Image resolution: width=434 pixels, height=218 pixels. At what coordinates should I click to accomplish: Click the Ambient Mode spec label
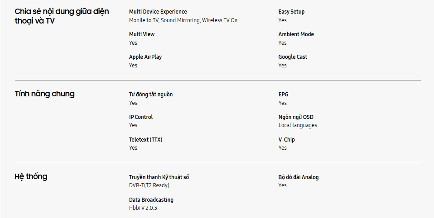[x=296, y=34]
